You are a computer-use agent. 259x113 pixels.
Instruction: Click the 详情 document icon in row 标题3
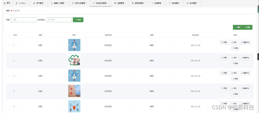[x=222, y=73]
